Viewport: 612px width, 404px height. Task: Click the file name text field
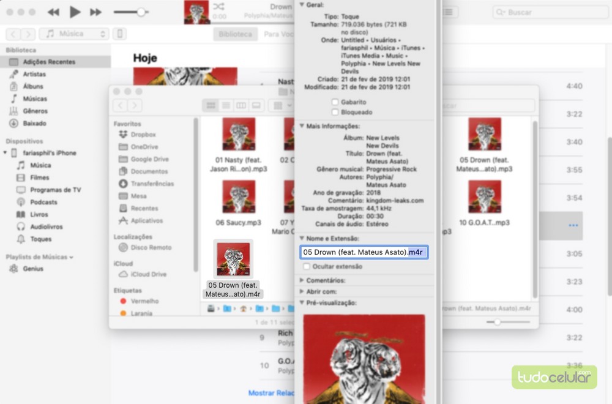point(364,252)
